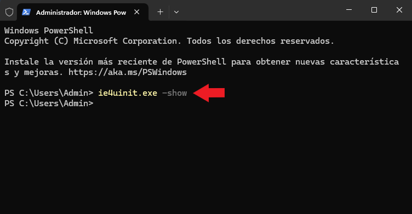Click the PowerShell icon on the tab
This screenshot has height=214, width=412.
pyautogui.click(x=26, y=12)
